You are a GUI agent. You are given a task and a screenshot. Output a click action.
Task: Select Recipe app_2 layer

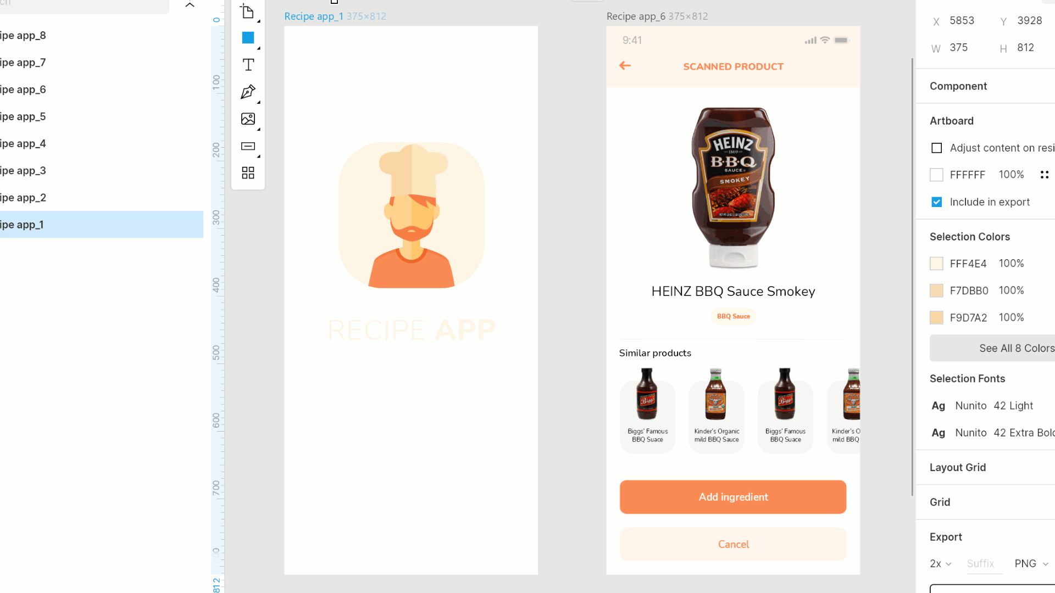pyautogui.click(x=102, y=198)
